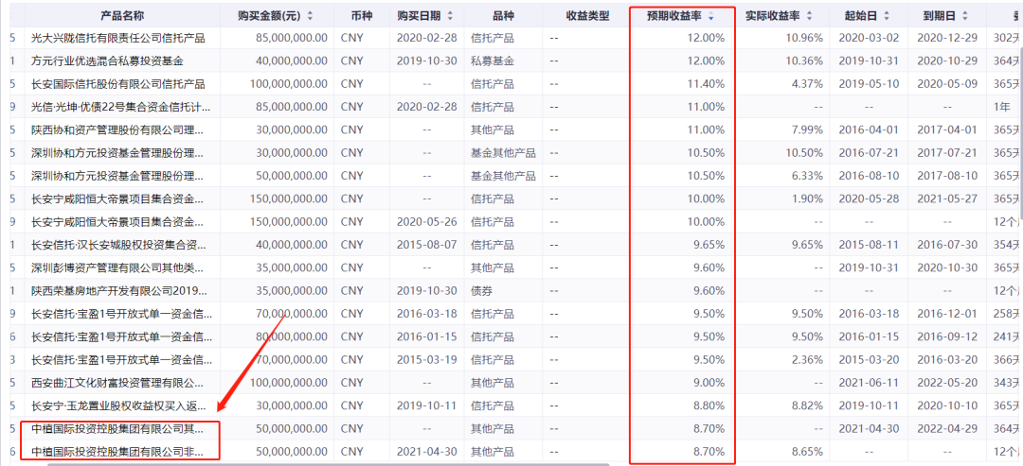Sort by 到期日 using its sort arrows
Viewport: 1023px width, 466px height.
[x=965, y=16]
